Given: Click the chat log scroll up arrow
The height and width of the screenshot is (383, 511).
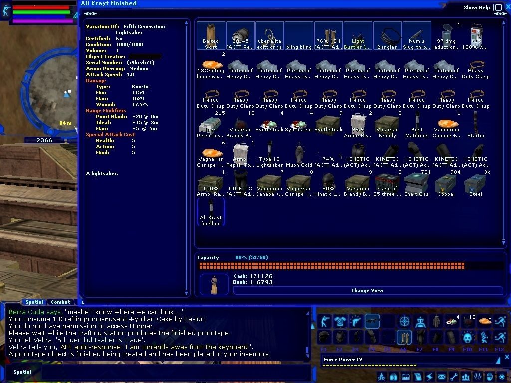Looking at the screenshot, I should pyautogui.click(x=307, y=313).
